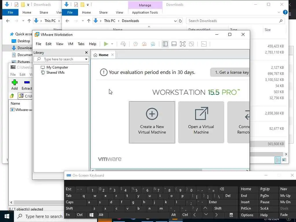
Task: Click Esc on On-Screen Keyboard
Action: click(x=69, y=189)
